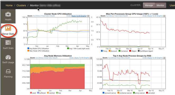Zoom Max Per-Processes-Group CPU graph to 1yr
This screenshot has height=95, width=175.
pos(107,16)
